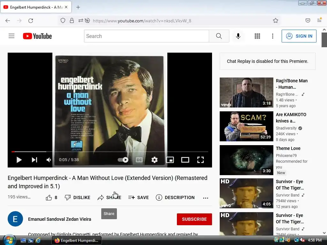The width and height of the screenshot is (327, 245).
Task: Play the video
Action: (x=19, y=160)
